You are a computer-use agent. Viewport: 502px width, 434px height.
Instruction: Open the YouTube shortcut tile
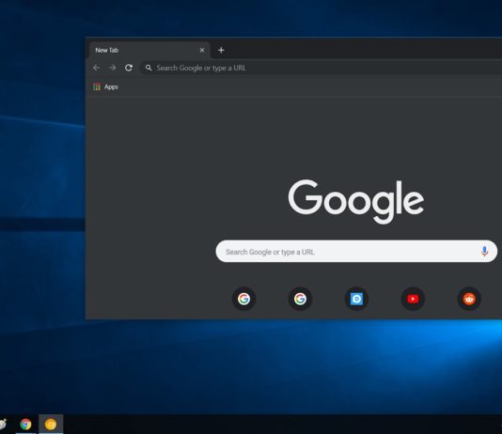pyautogui.click(x=413, y=299)
